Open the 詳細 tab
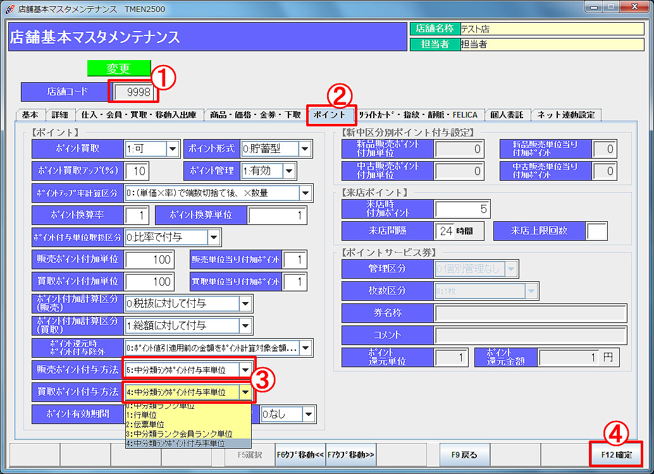The height and width of the screenshot is (474, 654). click(x=59, y=115)
